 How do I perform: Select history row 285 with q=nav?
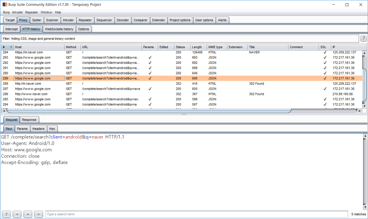pyautogui.click(x=182, y=99)
